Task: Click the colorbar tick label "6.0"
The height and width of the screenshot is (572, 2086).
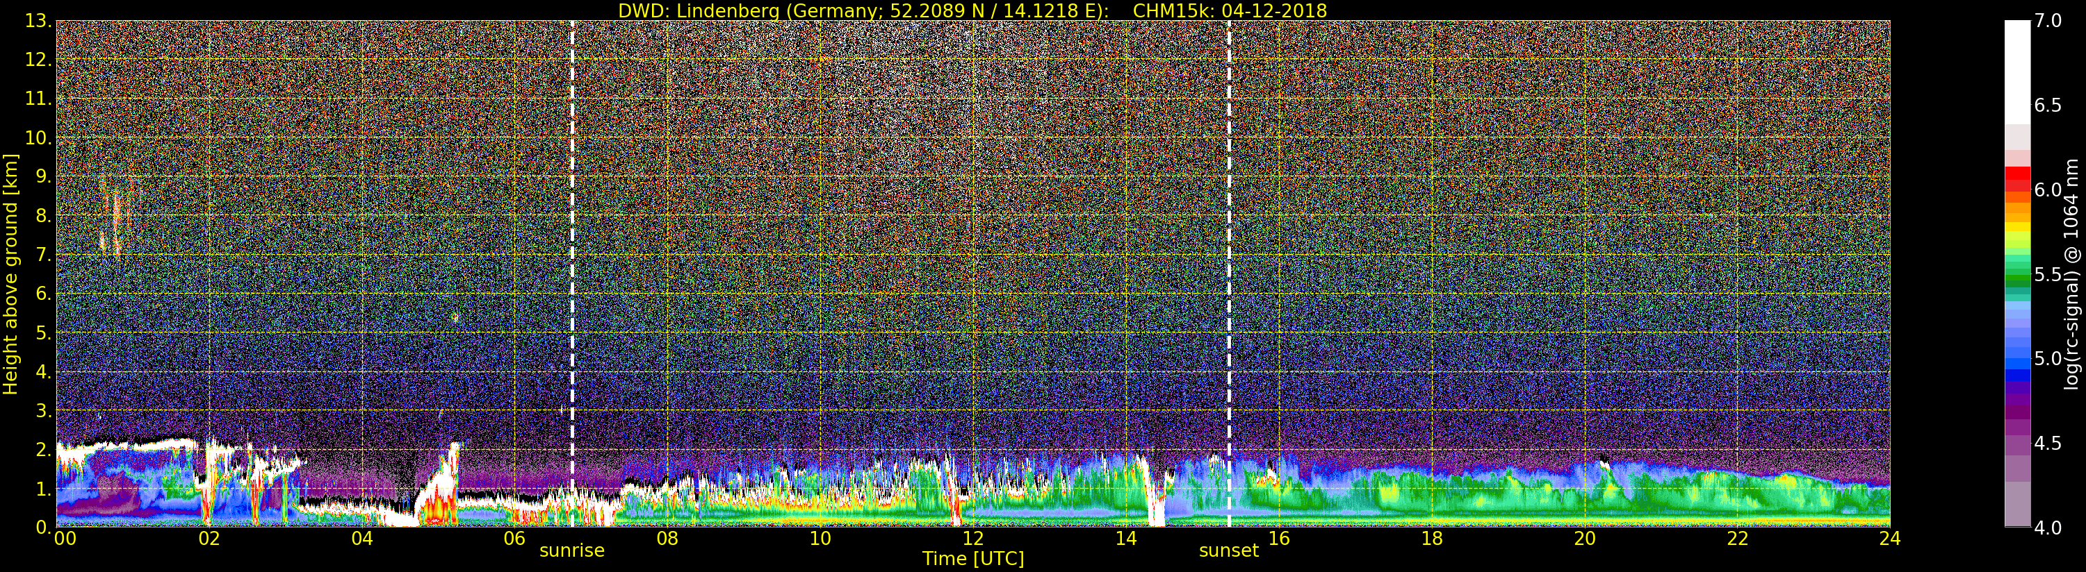Action: click(2048, 190)
